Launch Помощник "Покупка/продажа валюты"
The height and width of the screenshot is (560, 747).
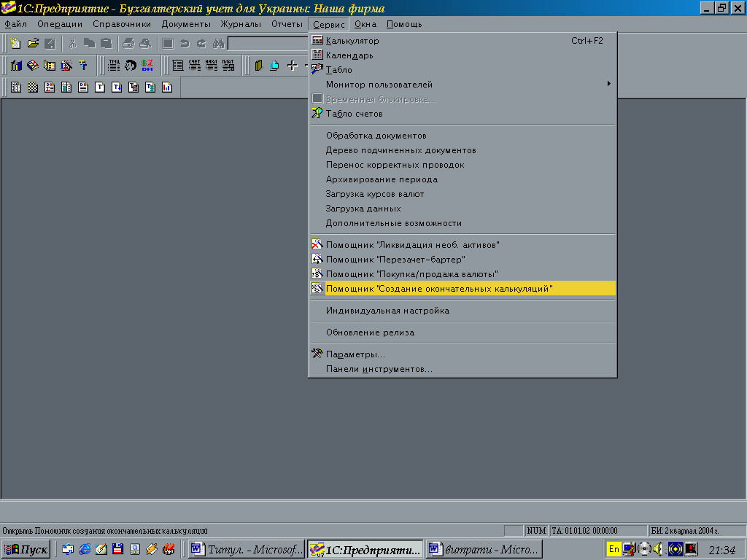click(x=462, y=274)
